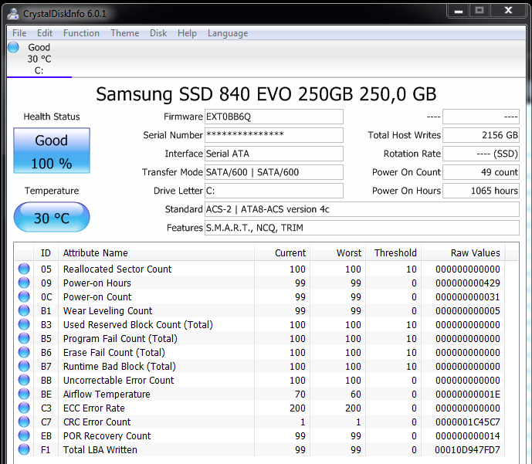Click the masked Serial Number field
532x464 pixels.
coord(274,135)
